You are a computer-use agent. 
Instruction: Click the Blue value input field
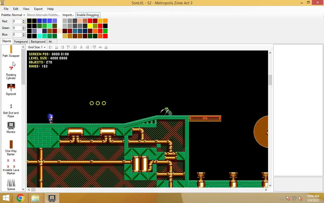[x=17, y=35]
